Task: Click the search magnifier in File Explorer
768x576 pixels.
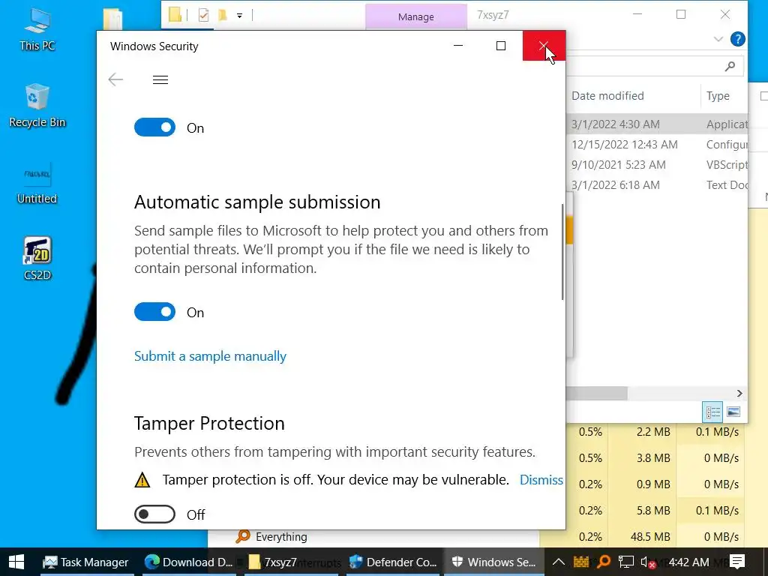Action: [730, 66]
